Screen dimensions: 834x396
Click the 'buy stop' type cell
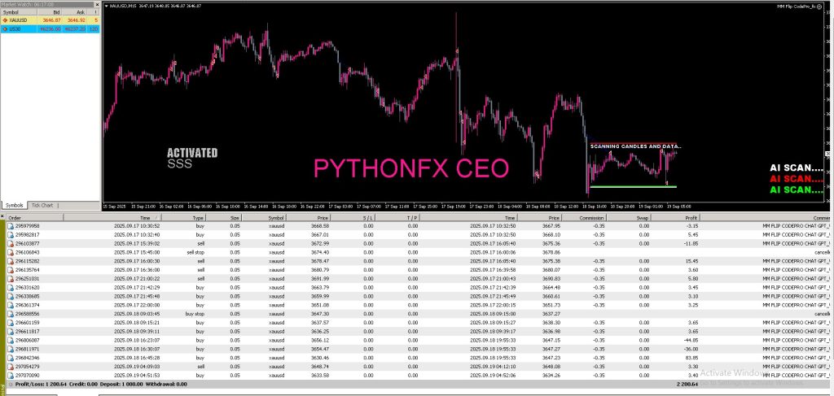tap(195, 313)
